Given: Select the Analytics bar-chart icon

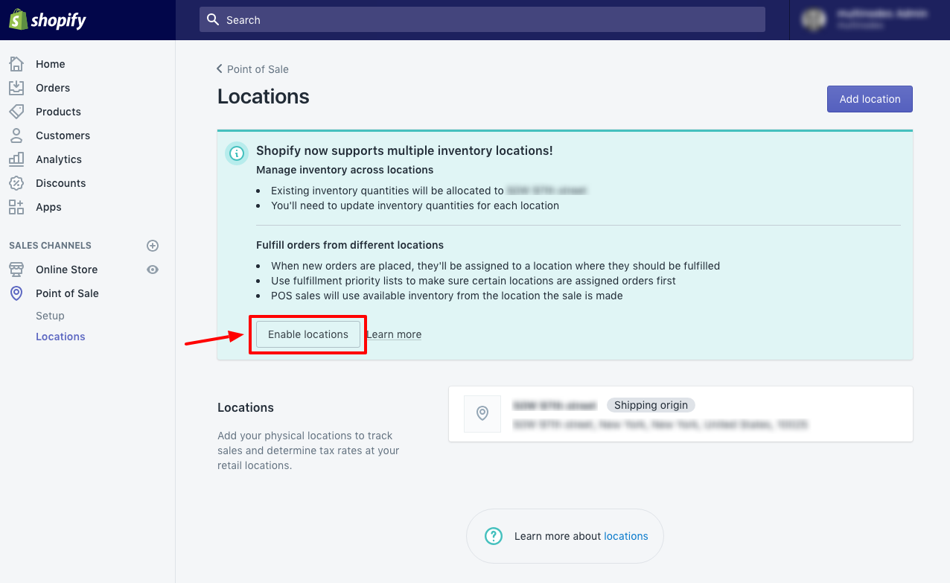Looking at the screenshot, I should click(16, 159).
